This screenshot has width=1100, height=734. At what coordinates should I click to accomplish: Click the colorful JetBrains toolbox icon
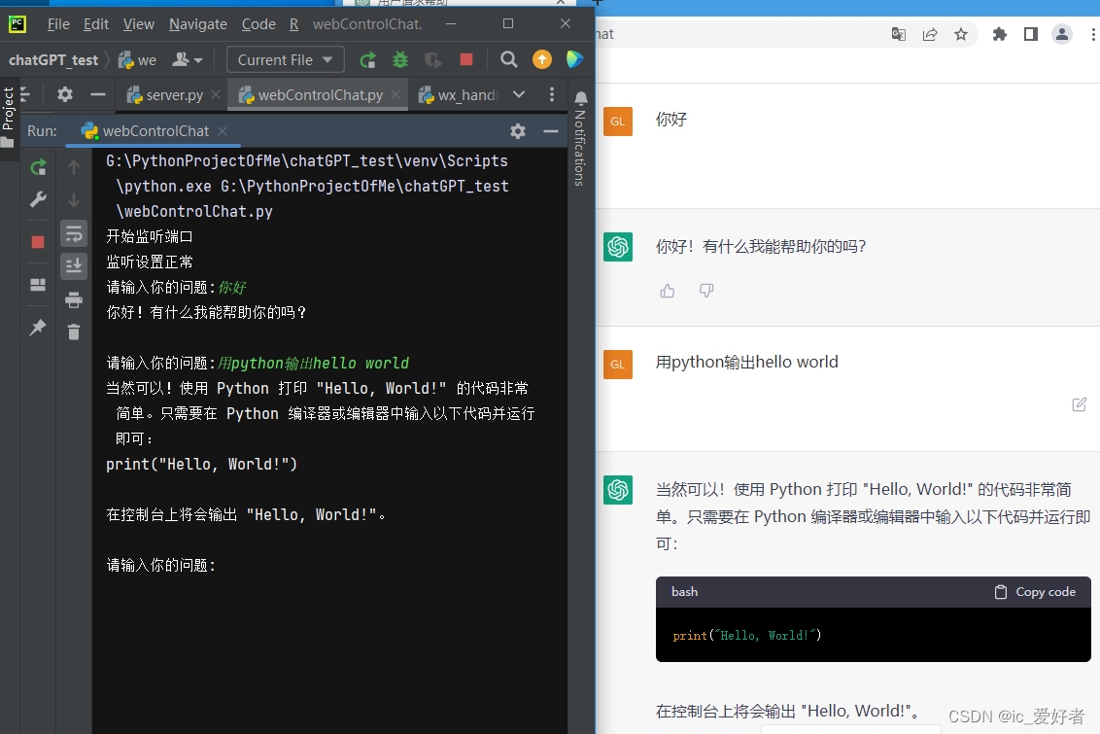574,59
